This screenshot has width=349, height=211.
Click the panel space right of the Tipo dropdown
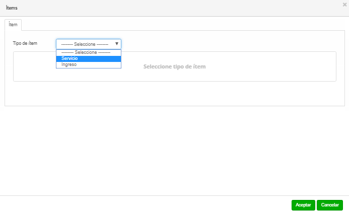[x=227, y=43]
